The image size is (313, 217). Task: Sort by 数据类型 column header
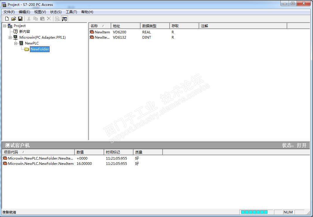pos(155,26)
